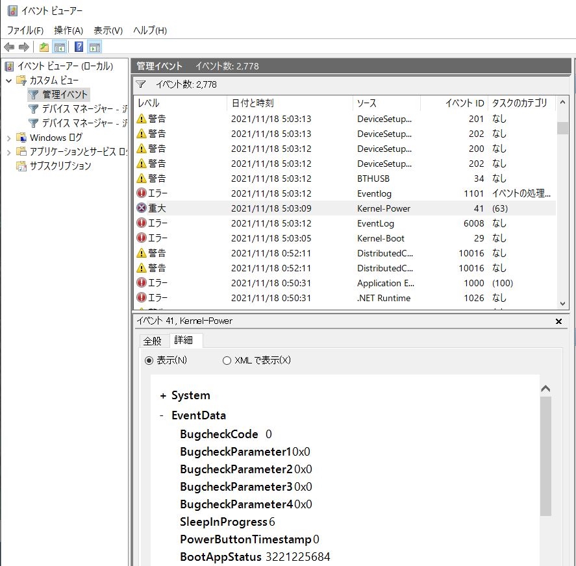Click the event list scrollbar thumb

tap(562, 128)
